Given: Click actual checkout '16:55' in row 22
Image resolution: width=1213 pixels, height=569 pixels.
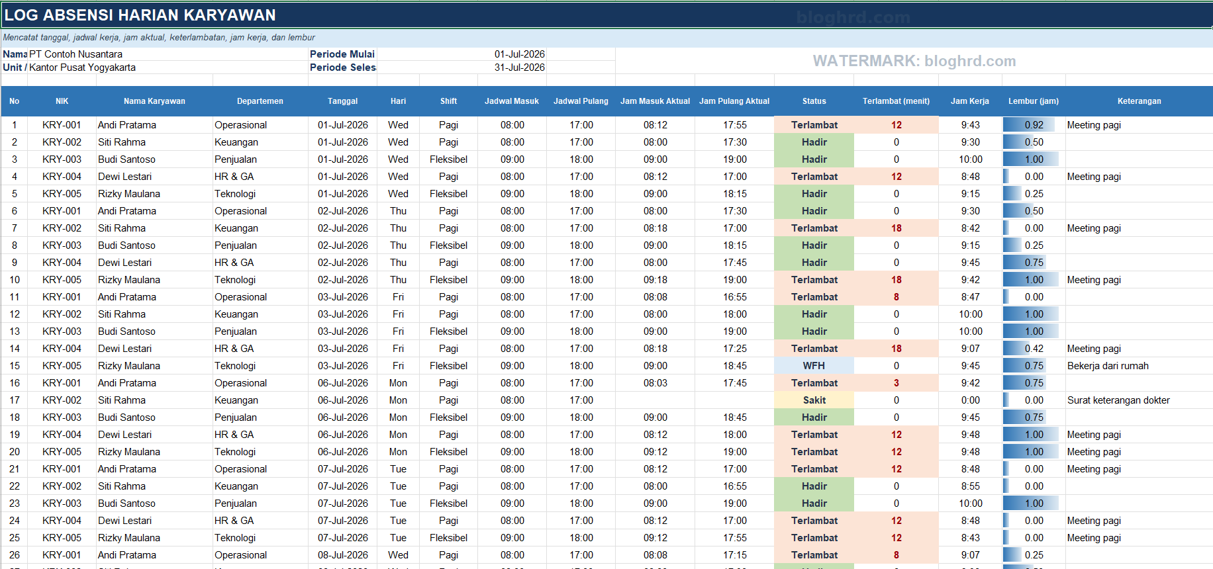Looking at the screenshot, I should click(734, 486).
